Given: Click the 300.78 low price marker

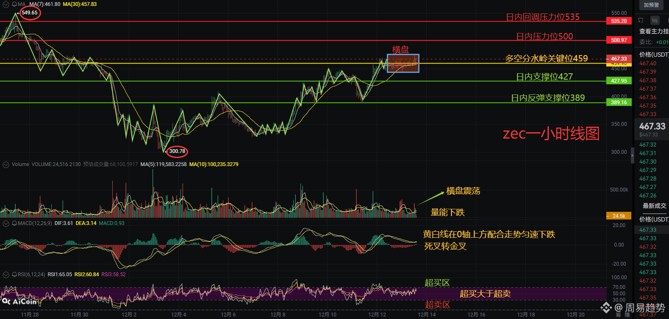Looking at the screenshot, I should 177,151.
